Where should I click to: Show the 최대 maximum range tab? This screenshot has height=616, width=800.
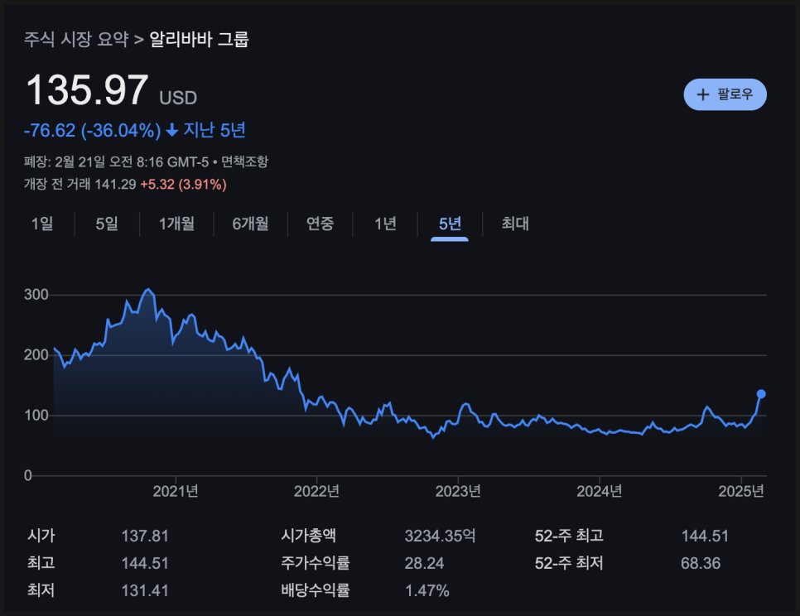pos(515,224)
